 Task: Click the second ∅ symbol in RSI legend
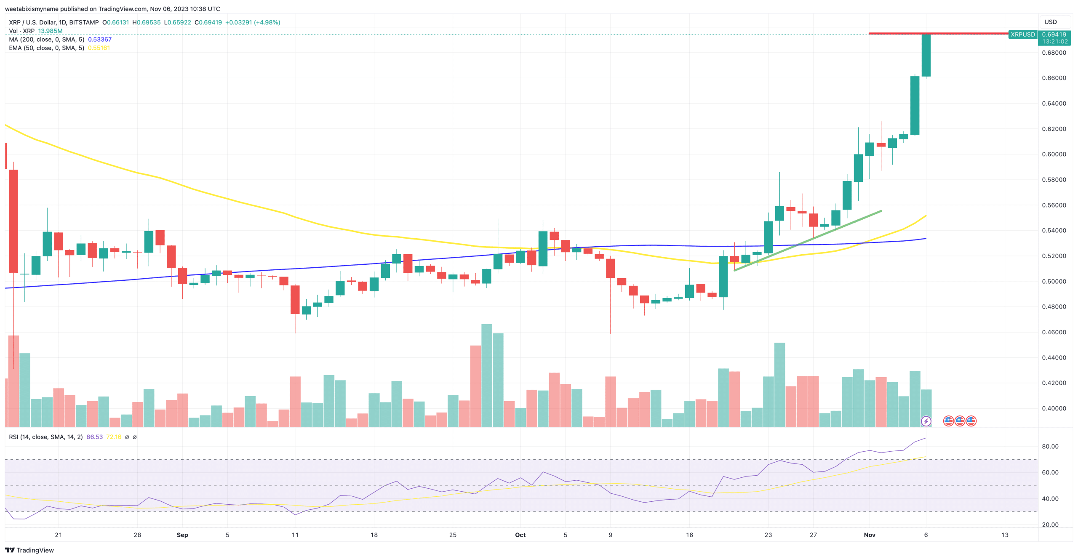tap(135, 437)
